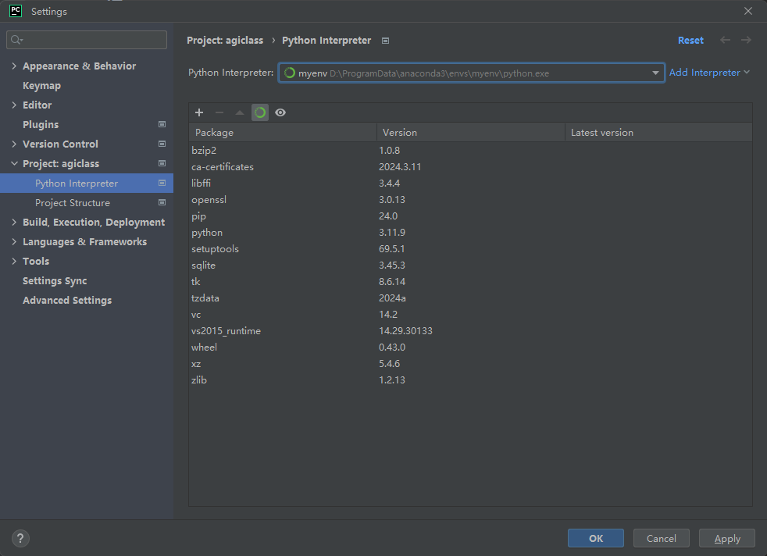The height and width of the screenshot is (556, 767).
Task: Select the python package row
Action: tap(470, 232)
